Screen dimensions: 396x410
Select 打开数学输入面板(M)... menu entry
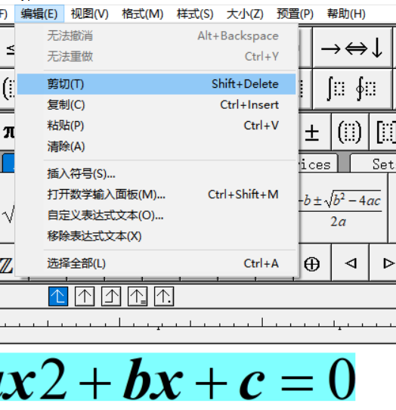(x=156, y=194)
